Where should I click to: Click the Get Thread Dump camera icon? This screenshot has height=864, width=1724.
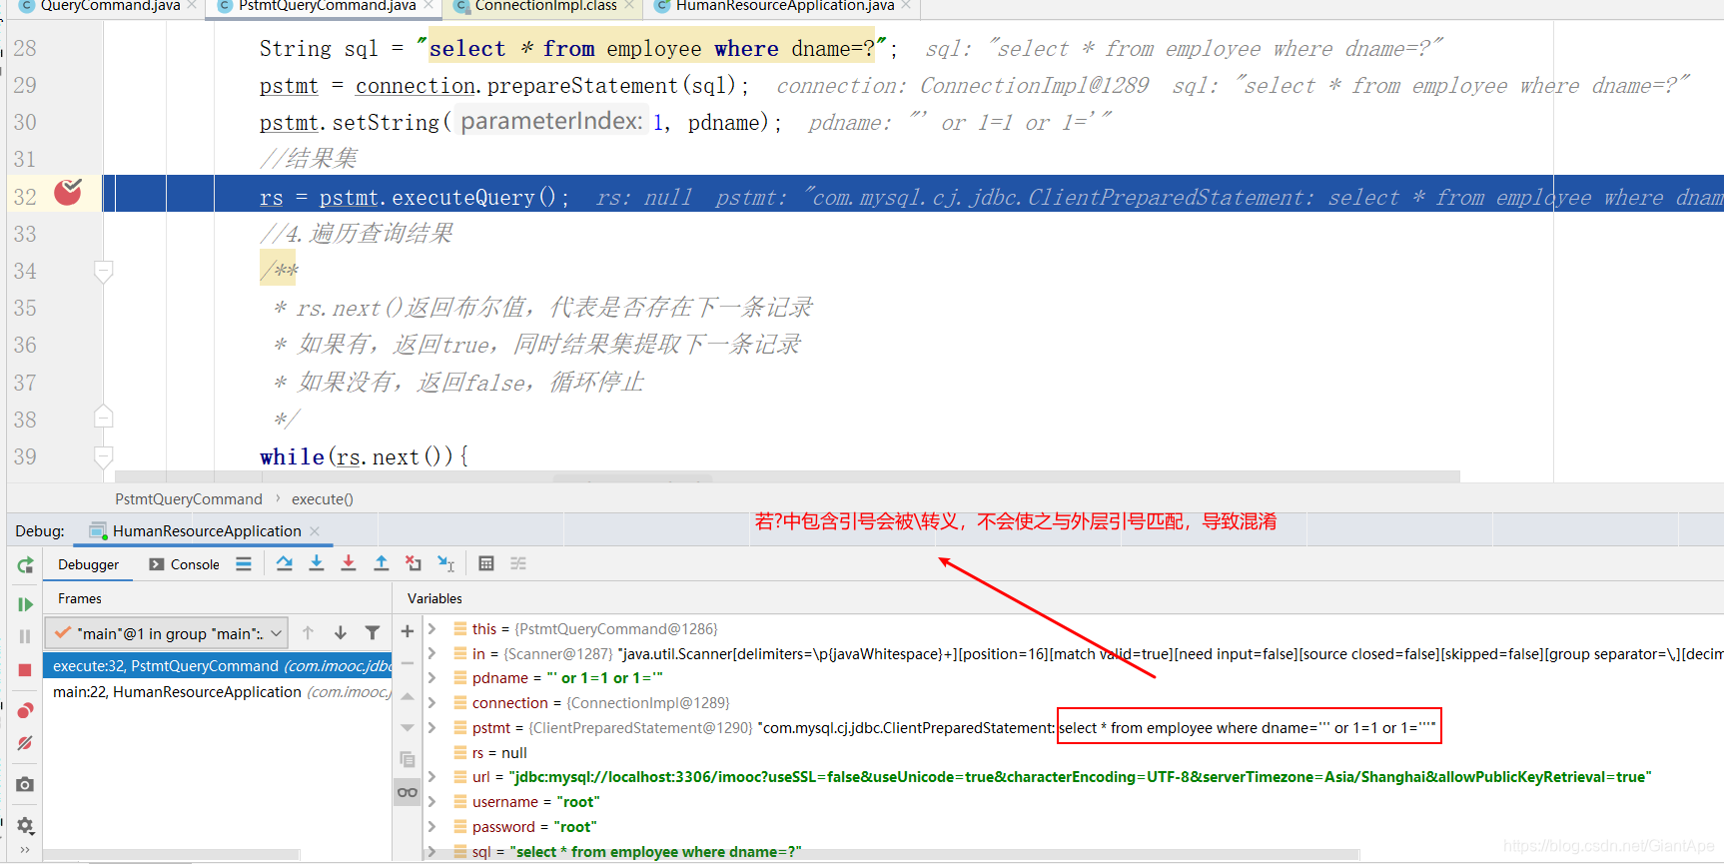pyautogui.click(x=25, y=784)
